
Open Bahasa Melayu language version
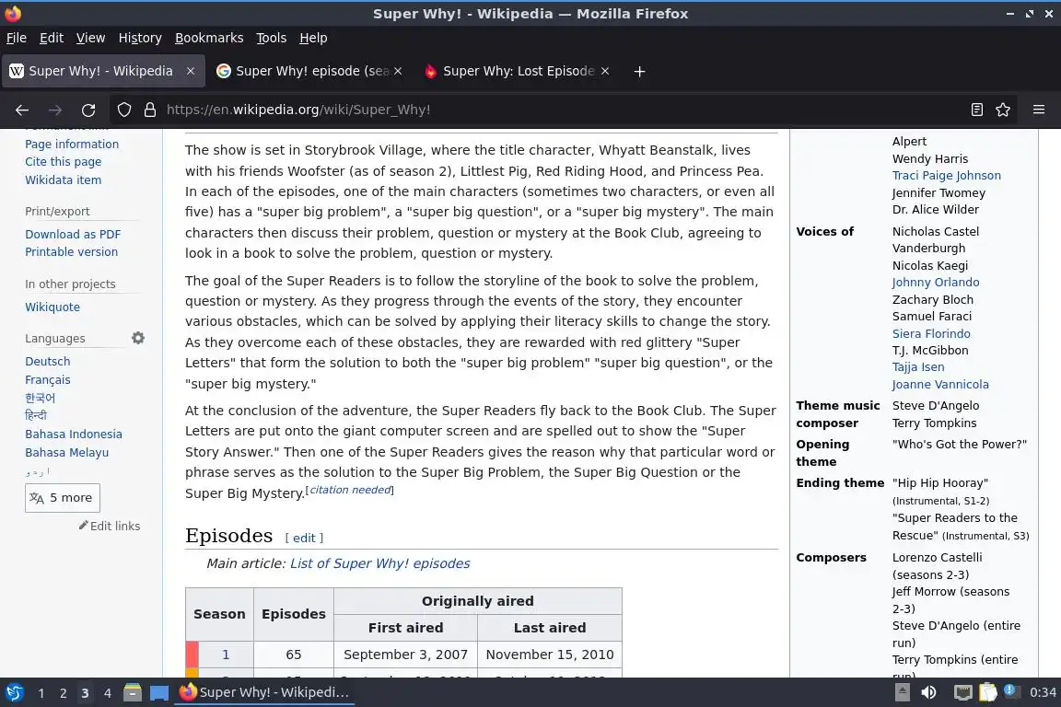(66, 453)
